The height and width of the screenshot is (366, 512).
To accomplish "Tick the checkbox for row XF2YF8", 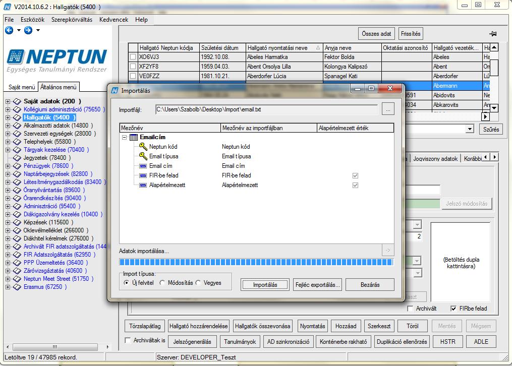I will (x=133, y=67).
